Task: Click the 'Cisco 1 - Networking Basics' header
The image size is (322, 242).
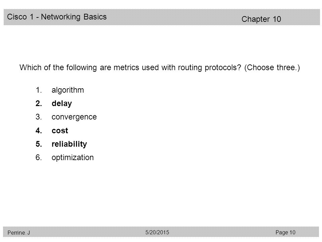Action: [x=57, y=17]
